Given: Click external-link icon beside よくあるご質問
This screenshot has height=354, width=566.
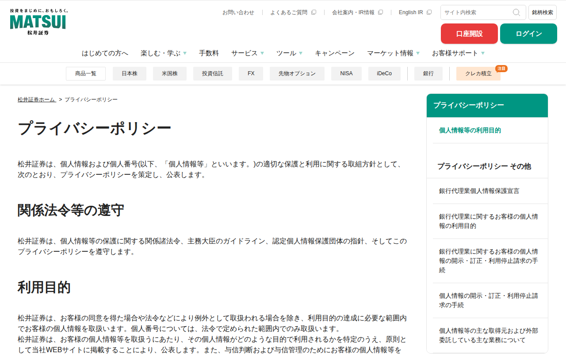Looking at the screenshot, I should (x=314, y=12).
